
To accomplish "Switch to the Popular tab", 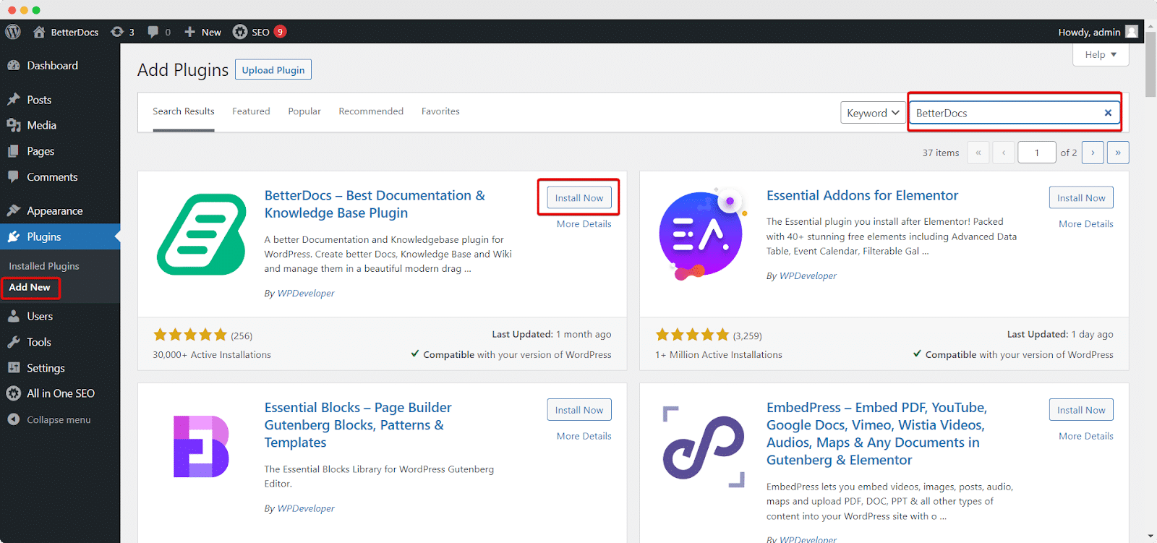I will point(304,111).
